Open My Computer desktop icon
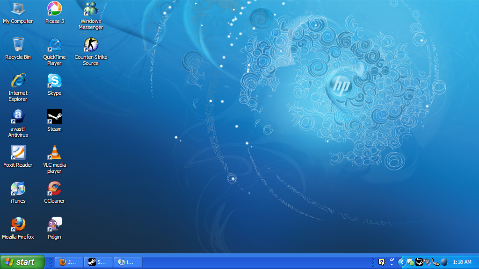The image size is (479, 269). point(18,13)
